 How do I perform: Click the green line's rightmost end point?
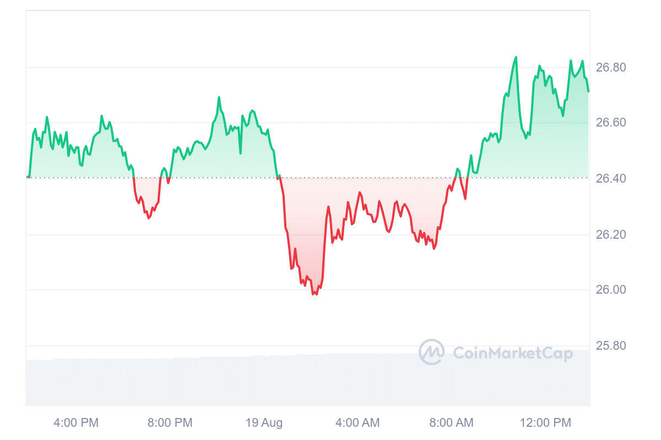pos(588,91)
